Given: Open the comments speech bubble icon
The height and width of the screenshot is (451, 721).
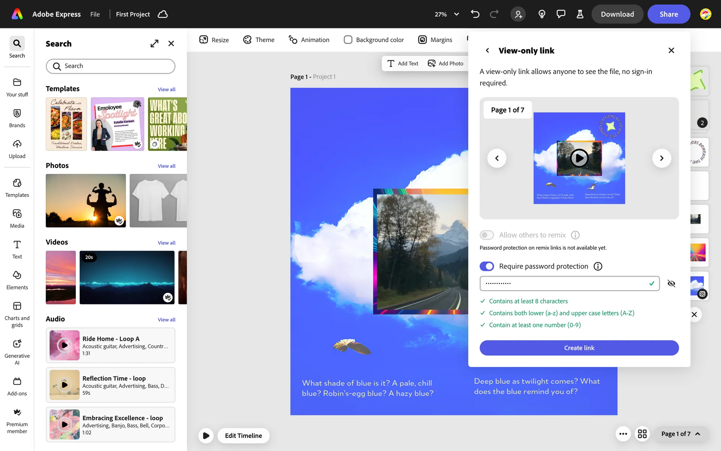Looking at the screenshot, I should [x=561, y=14].
